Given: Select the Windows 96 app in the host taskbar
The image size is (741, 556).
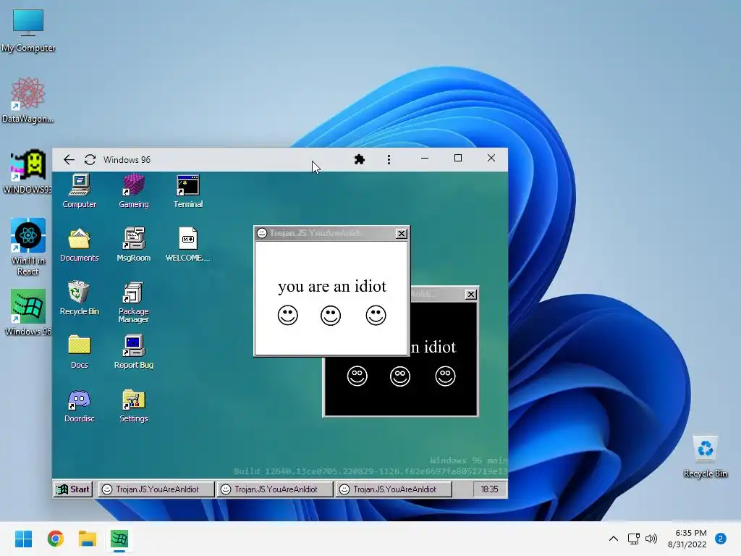Looking at the screenshot, I should 119,539.
